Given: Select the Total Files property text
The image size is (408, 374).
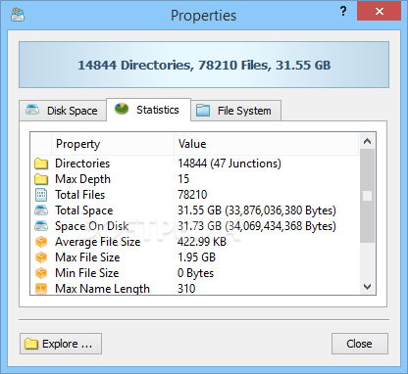Looking at the screenshot, I should (x=80, y=195).
